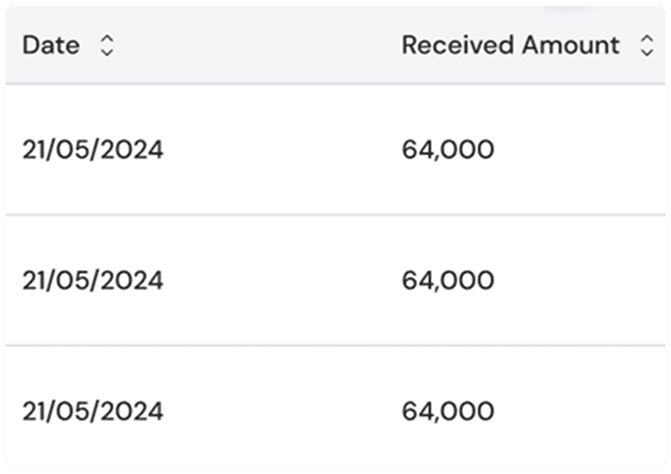Screen dimensions: 671x474
Task: Click blank space between date and amount, second row
Action: click(x=283, y=280)
